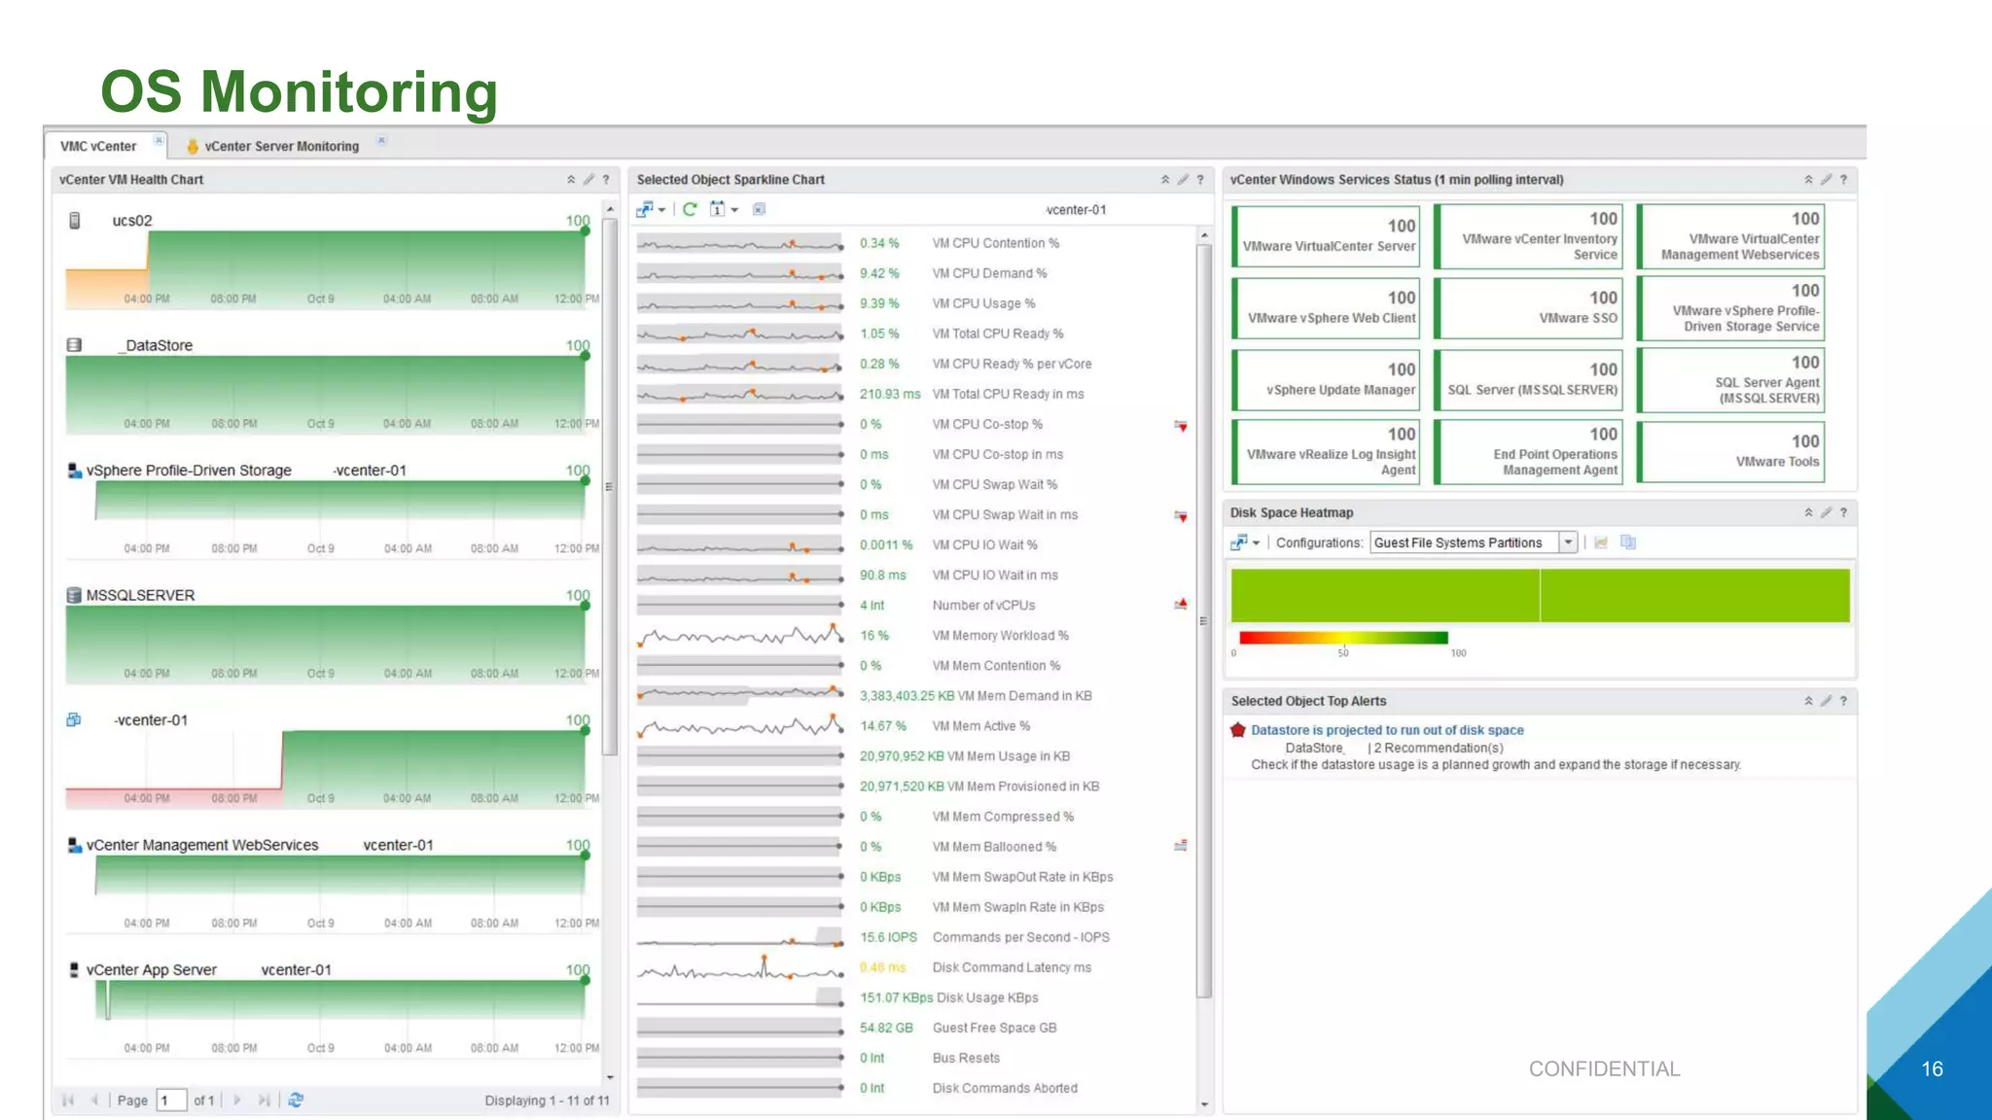Go to previous page in health chart pager
The image size is (1992, 1120).
pyautogui.click(x=94, y=1100)
